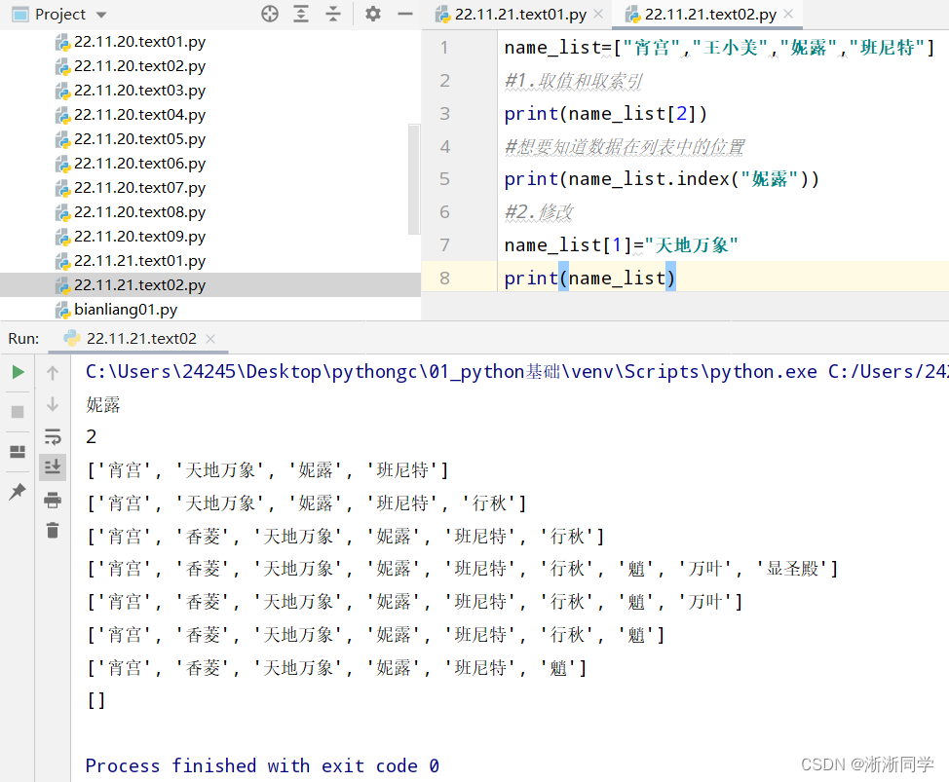Click the "Run:" panel label

(x=23, y=338)
